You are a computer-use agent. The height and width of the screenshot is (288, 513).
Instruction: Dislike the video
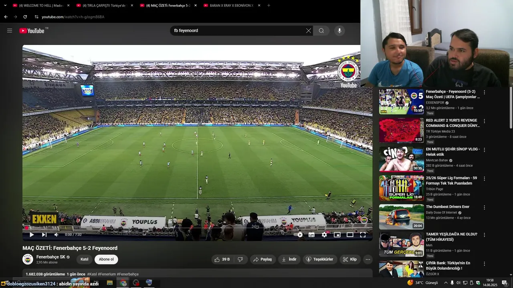240,259
